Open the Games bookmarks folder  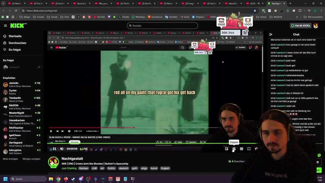pyautogui.click(x=261, y=17)
